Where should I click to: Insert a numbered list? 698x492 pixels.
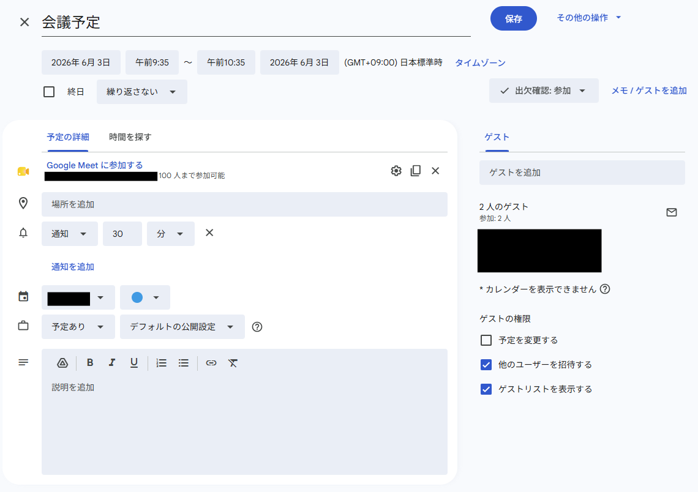pos(161,363)
